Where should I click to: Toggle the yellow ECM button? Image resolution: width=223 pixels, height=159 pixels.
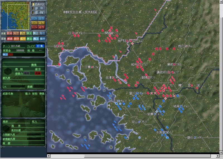35,23
